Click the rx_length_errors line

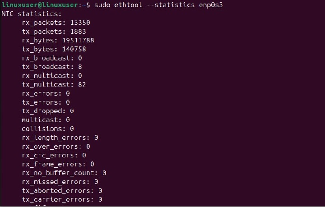tap(60, 137)
